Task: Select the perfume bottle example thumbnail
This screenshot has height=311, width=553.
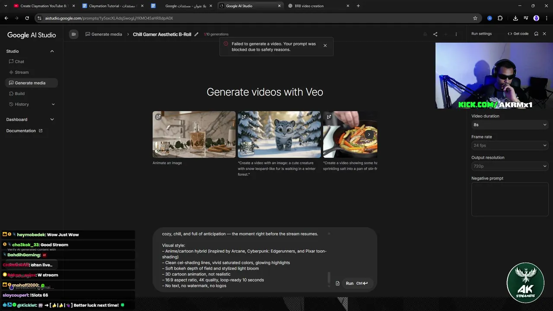Action: click(194, 134)
